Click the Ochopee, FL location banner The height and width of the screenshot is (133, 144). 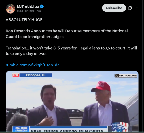point(36,75)
